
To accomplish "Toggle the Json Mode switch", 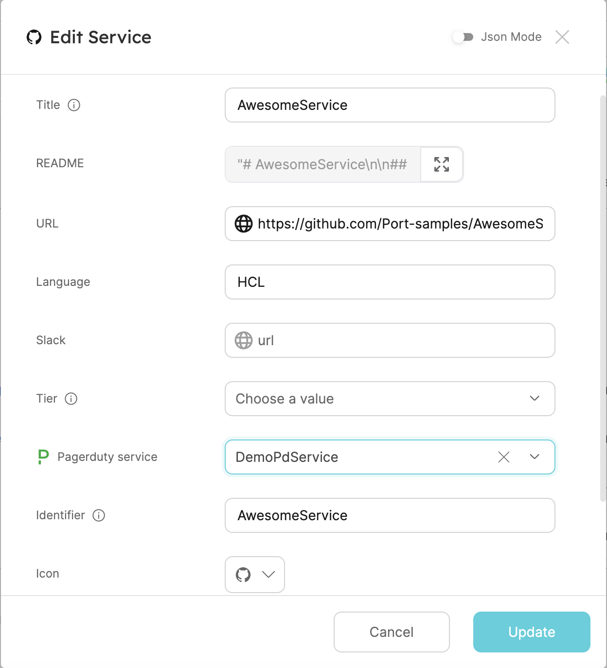I will point(463,37).
